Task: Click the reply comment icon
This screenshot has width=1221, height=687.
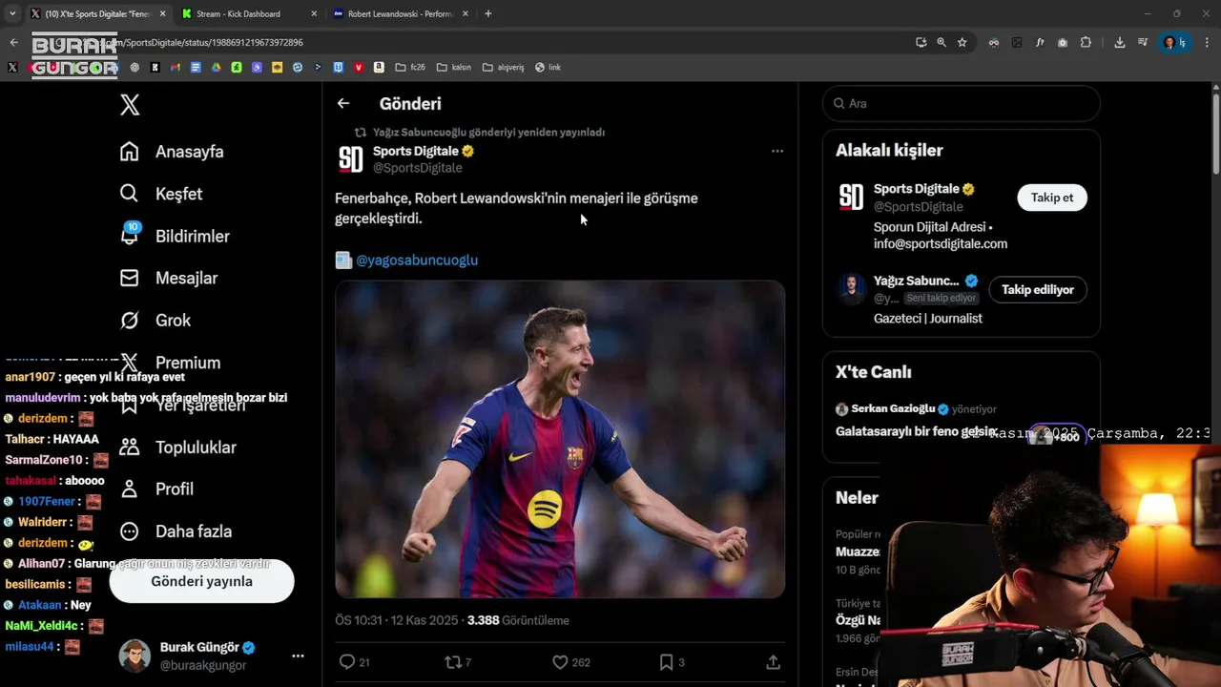Action: [x=347, y=661]
